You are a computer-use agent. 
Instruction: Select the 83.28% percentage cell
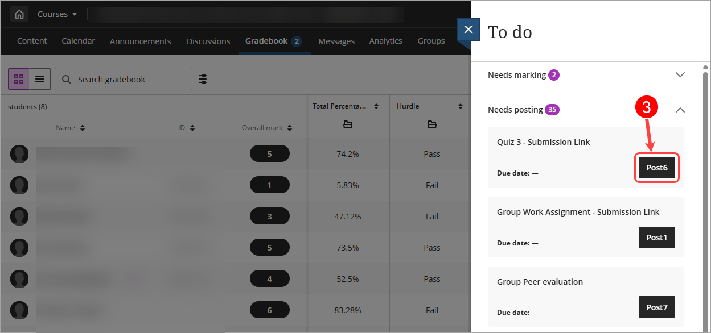click(x=348, y=310)
